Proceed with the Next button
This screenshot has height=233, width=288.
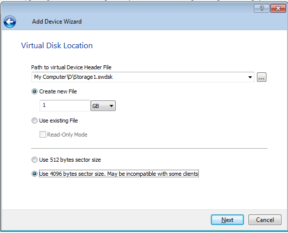pyautogui.click(x=227, y=220)
